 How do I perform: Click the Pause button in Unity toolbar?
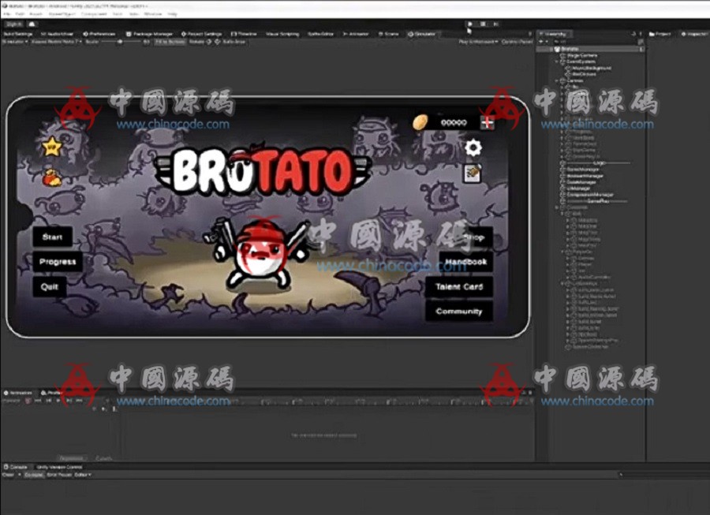484,24
